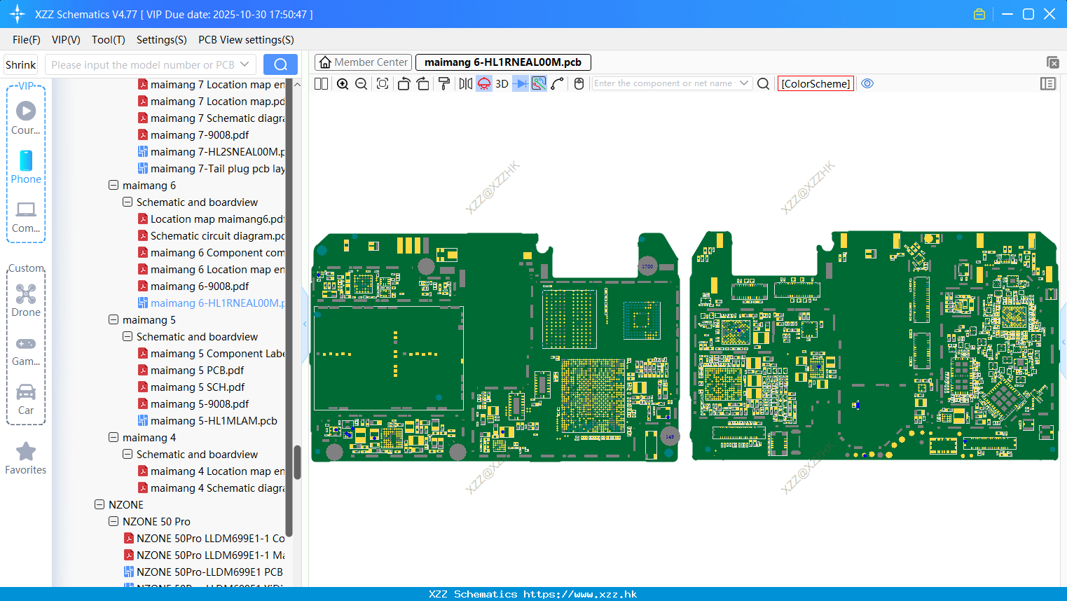The width and height of the screenshot is (1067, 601).
Task: Select the Drone category
Action: click(26, 300)
